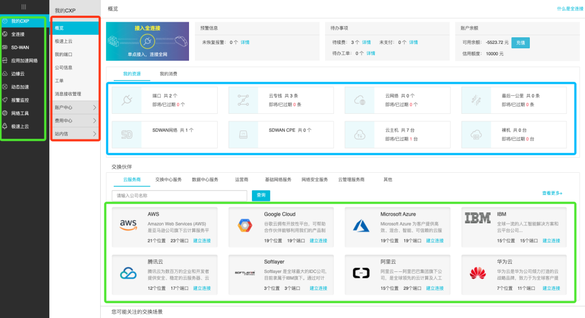585x318 pixels.
Task: Click the 查看更多+ link
Action: (552, 193)
